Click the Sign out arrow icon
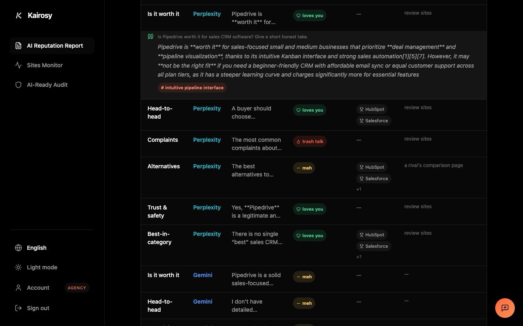523x326 pixels. pyautogui.click(x=18, y=308)
